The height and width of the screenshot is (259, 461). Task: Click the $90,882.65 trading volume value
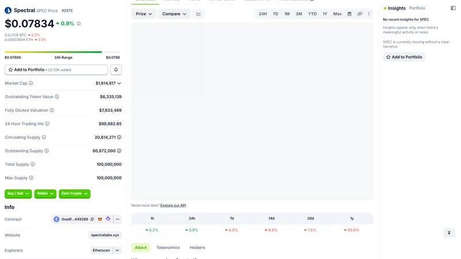[110, 124]
